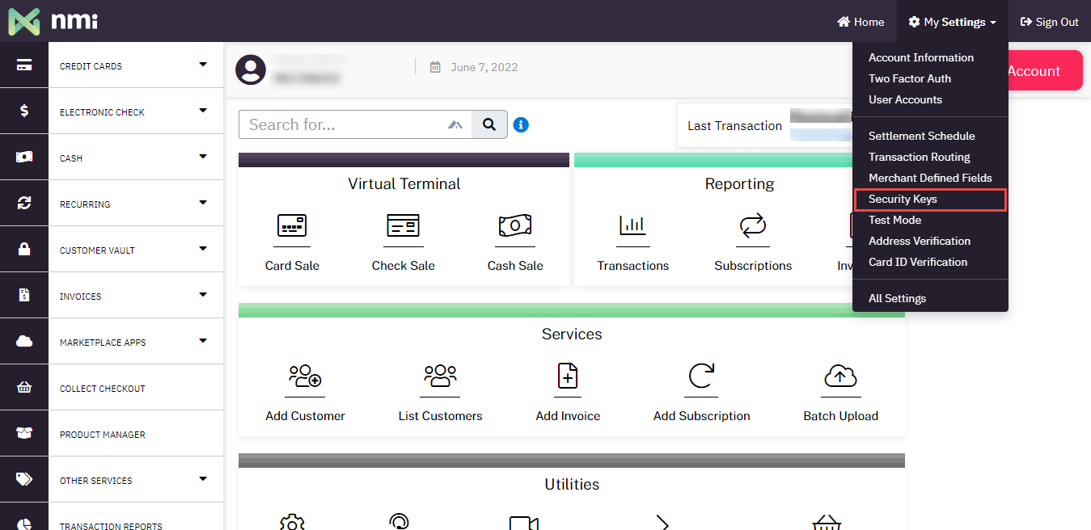Open Test Mode from My Settings menu
This screenshot has width=1091, height=530.
[x=896, y=220]
